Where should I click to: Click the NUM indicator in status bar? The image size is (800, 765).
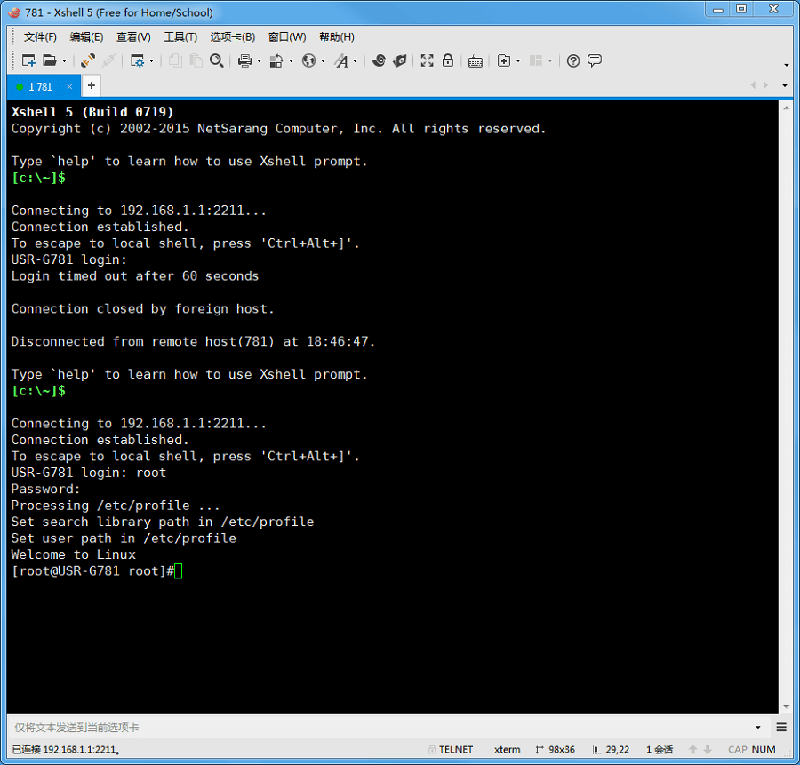764,749
